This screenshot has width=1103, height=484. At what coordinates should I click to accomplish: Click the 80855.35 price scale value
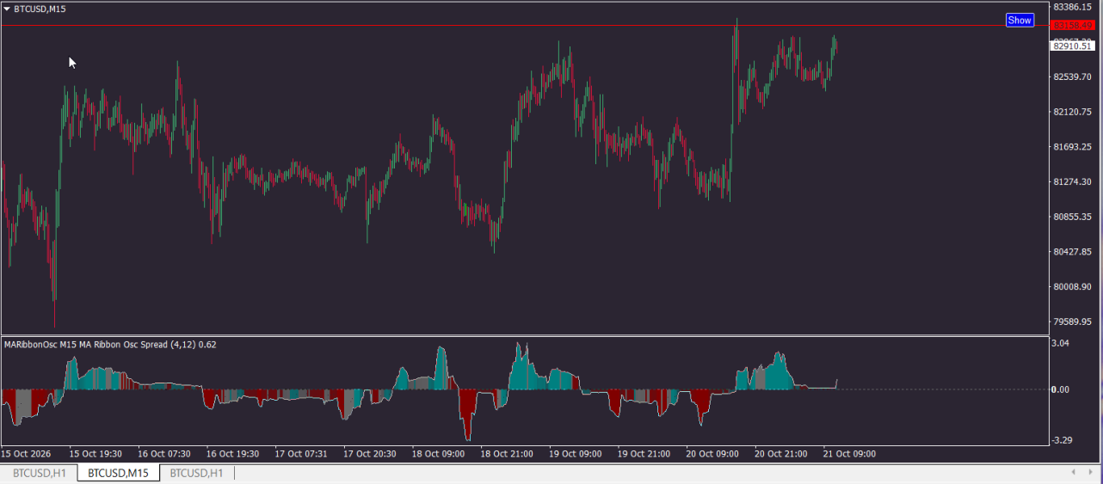point(1072,217)
